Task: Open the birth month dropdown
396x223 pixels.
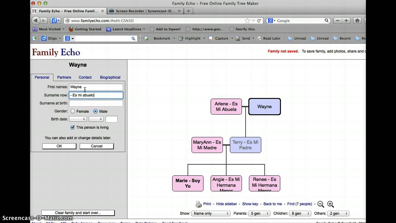Action: [x=78, y=119]
